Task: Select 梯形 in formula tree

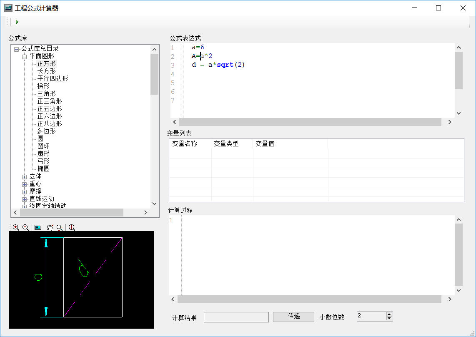Action: [43, 86]
